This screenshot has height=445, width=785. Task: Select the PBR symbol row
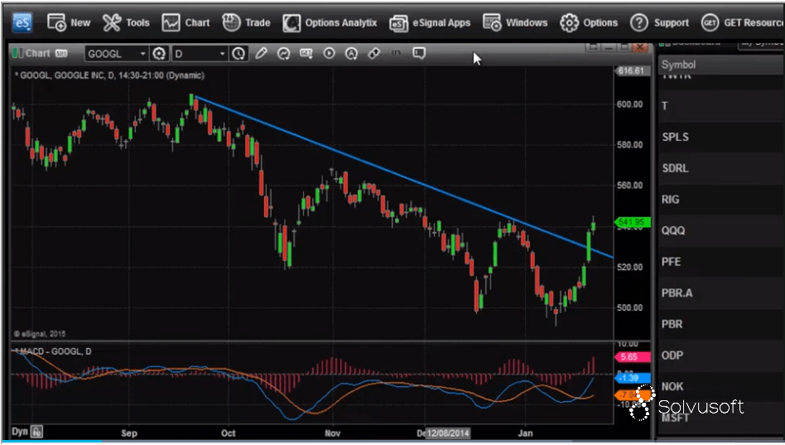pos(721,324)
